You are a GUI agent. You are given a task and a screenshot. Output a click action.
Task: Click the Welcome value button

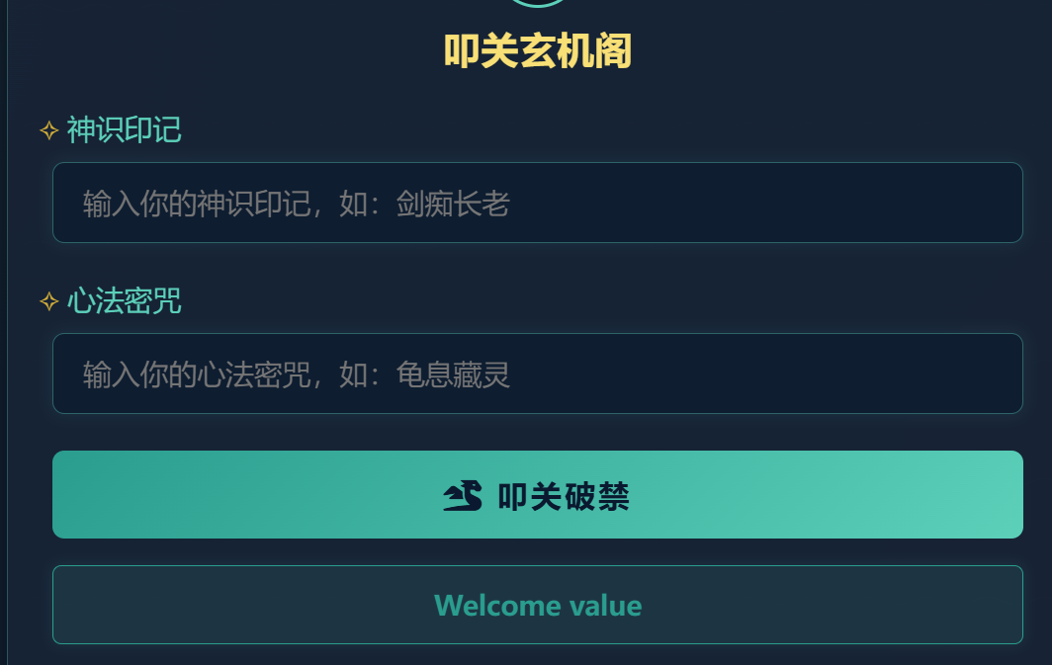click(537, 605)
